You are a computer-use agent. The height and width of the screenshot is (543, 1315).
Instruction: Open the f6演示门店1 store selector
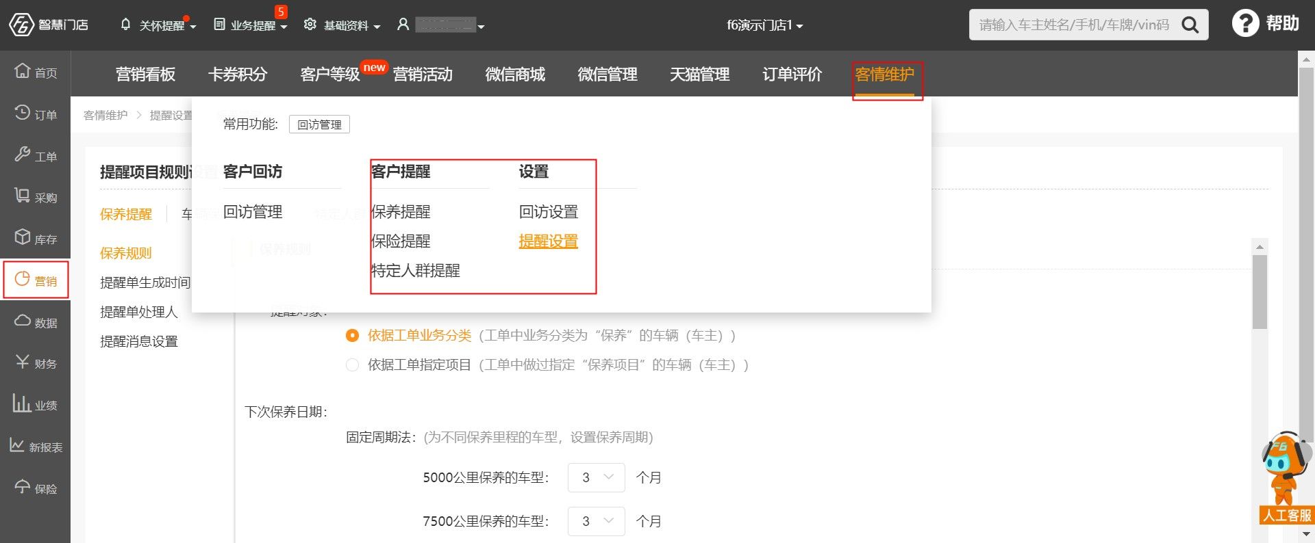(x=764, y=25)
